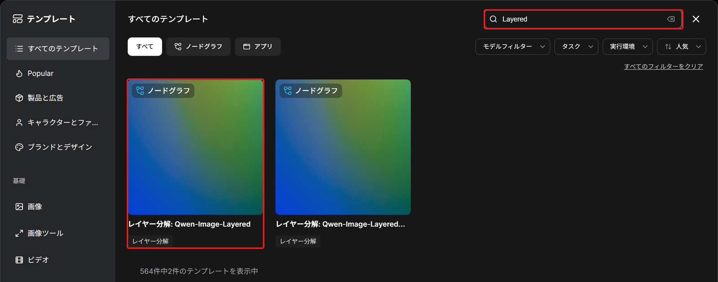Click the templates icon beside the テンプレート header
This screenshot has height=282, width=718.
[x=18, y=19]
